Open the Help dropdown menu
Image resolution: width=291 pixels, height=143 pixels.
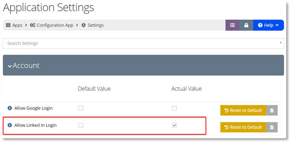click(x=268, y=25)
